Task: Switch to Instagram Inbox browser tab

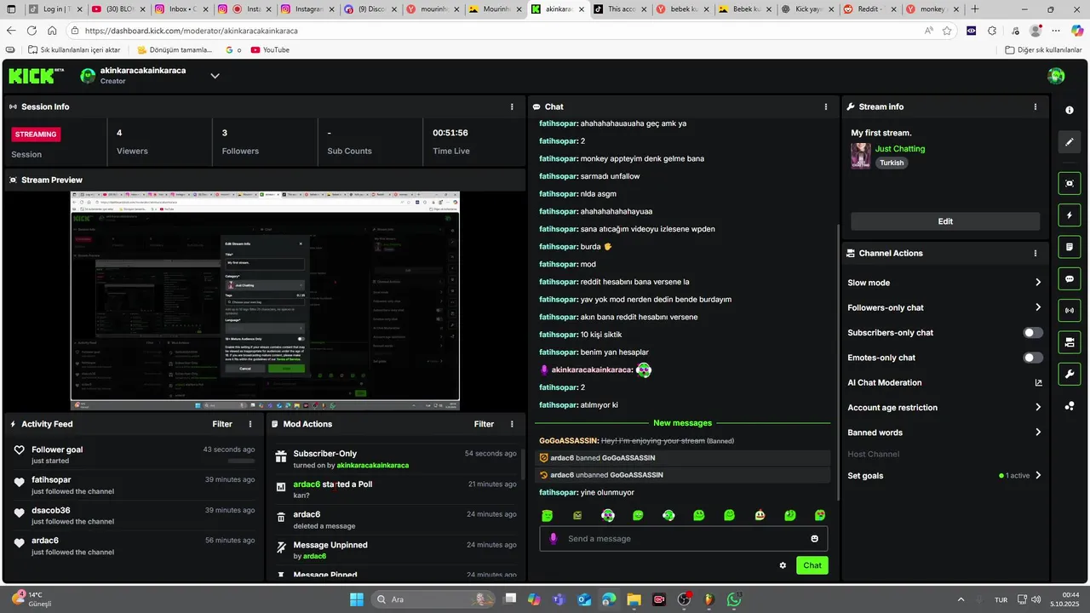Action: point(183,9)
